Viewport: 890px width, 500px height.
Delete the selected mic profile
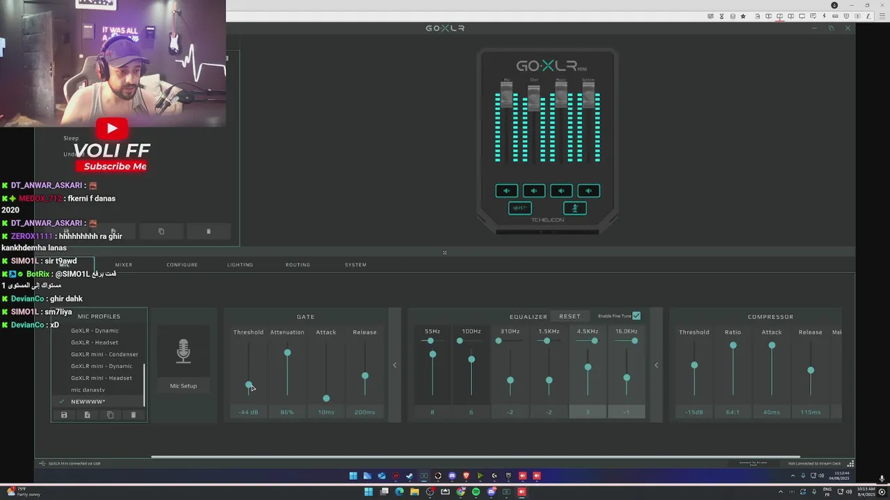(x=133, y=415)
